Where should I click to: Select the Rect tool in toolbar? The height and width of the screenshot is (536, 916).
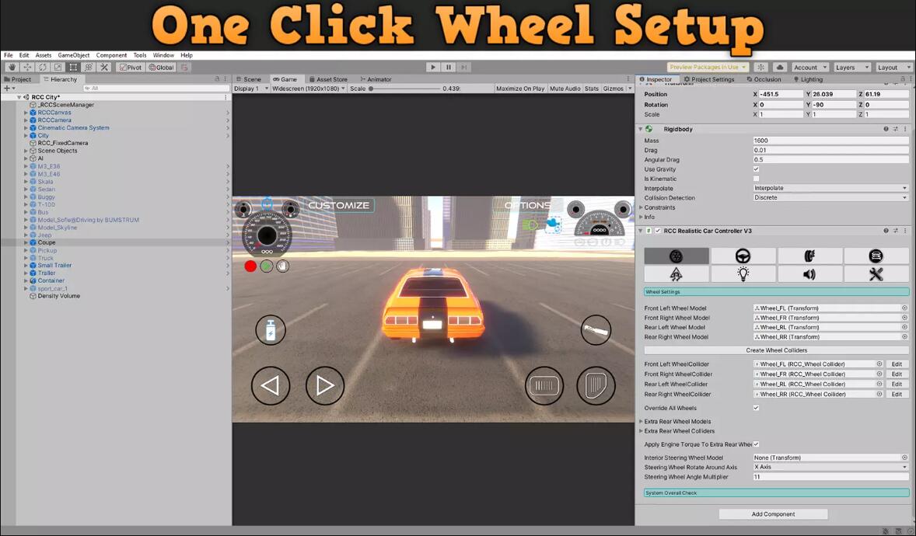click(73, 68)
